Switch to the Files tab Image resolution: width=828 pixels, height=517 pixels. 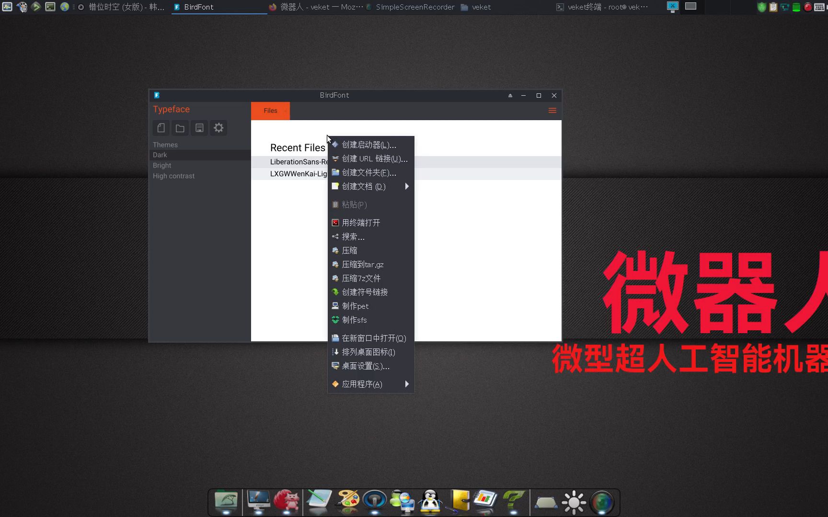point(270,111)
